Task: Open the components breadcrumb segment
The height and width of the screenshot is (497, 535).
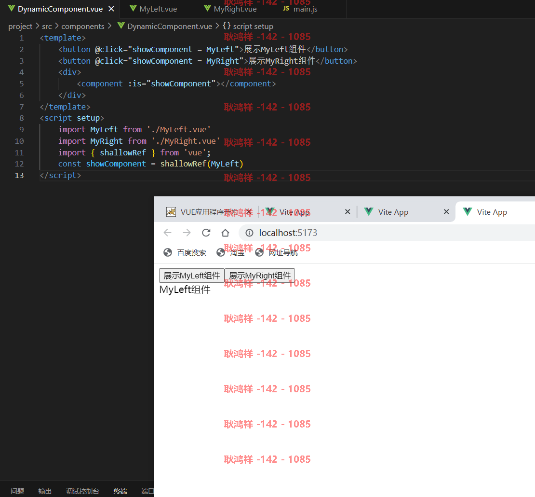Action: pyautogui.click(x=83, y=27)
